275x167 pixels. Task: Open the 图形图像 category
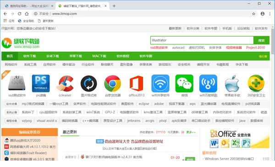pyautogui.click(x=126, y=65)
